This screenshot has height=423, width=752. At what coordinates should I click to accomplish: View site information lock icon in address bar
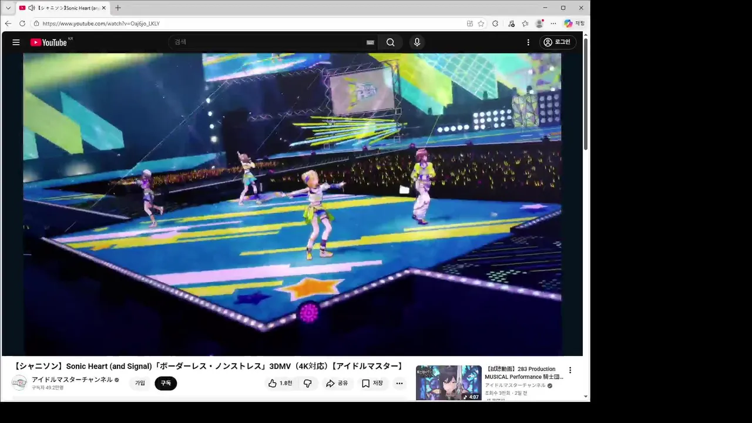[x=36, y=23]
